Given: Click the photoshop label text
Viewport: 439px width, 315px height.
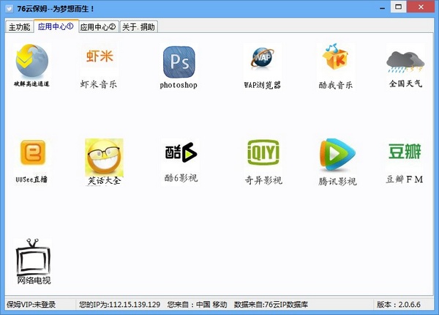Looking at the screenshot, I should (x=179, y=85).
